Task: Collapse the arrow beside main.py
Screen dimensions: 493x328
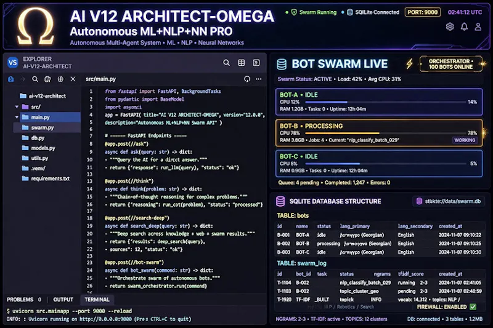Action: click(17, 117)
